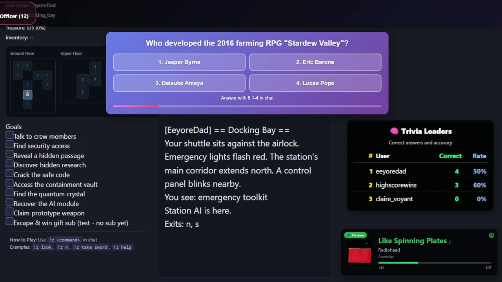The height and width of the screenshot is (282, 502).
Task: Click the unknown room below the Docking Bay
Action: (x=27, y=104)
